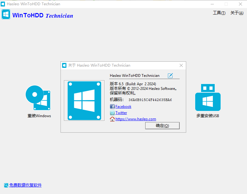This screenshot has width=247, height=194.
Task: Click the app icon in main window title bar
Action: tap(3, 4)
